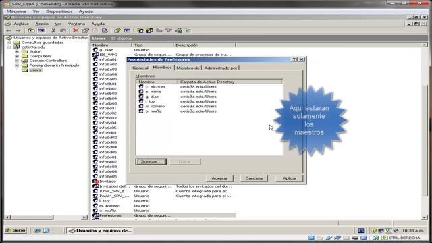Click the yellow security shield tray icon
Image resolution: width=432 pixels, height=243 pixels.
(x=373, y=230)
